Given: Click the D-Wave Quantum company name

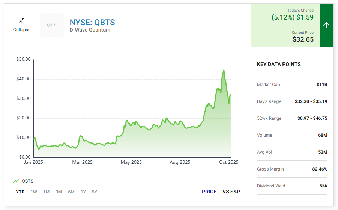Looking at the screenshot, I should [90, 30].
